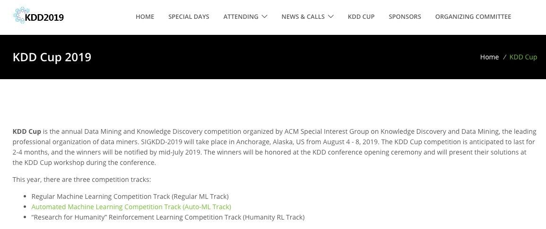Viewport: 546px width, 229px height.
Task: Open the ATTENDING navigation menu
Action: point(241,16)
